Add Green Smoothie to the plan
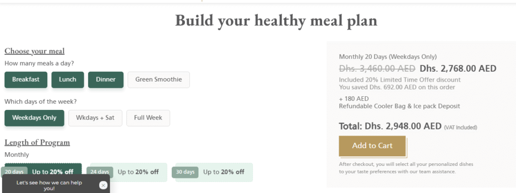Screen dimensions: 516x193 [159, 80]
